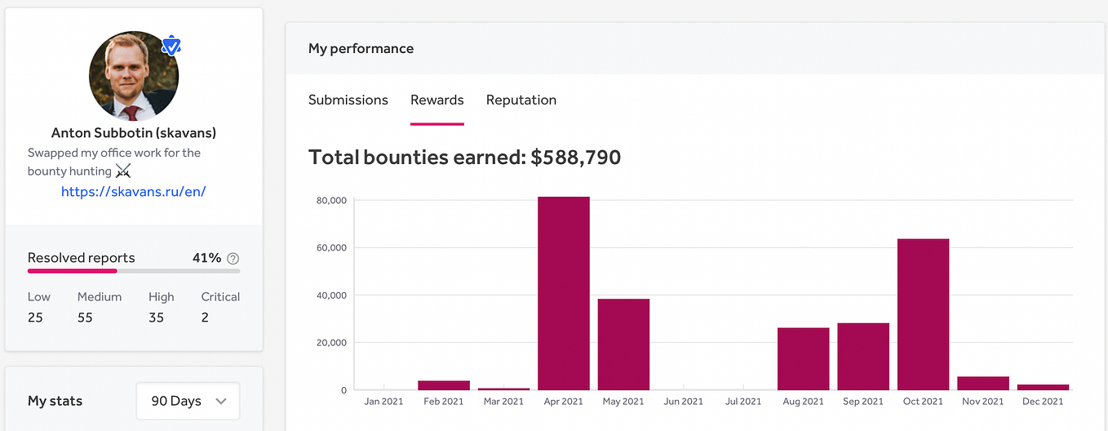Click the Medium severity reports count
The height and width of the screenshot is (431, 1108).
[x=85, y=318]
